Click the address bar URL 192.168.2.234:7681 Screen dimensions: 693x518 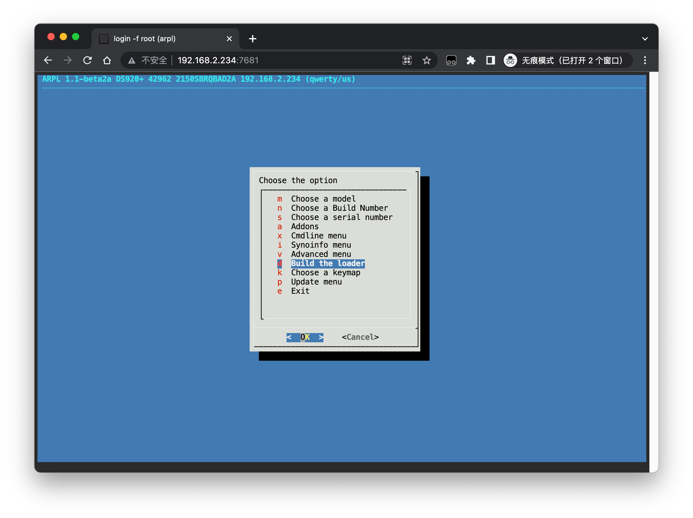[218, 60]
